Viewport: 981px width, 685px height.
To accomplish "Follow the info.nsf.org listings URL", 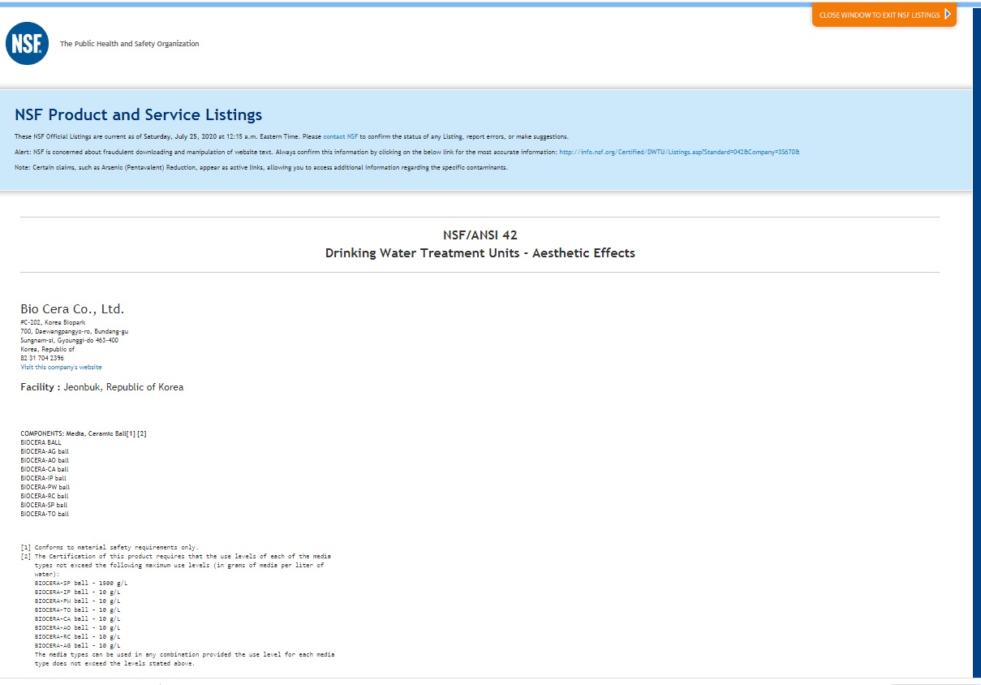I will click(679, 152).
